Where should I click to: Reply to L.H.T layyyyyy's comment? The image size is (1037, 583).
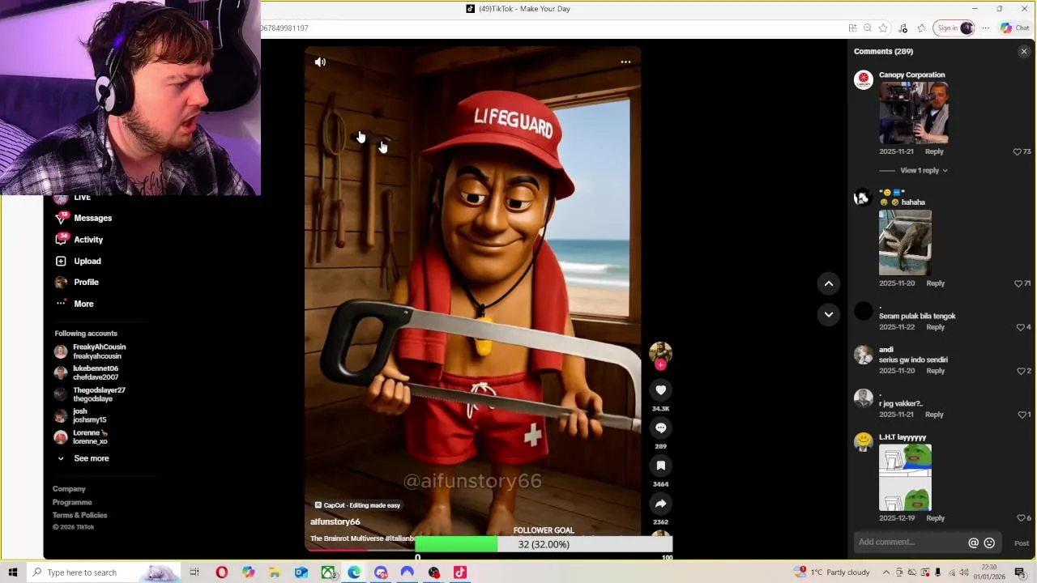coord(935,518)
